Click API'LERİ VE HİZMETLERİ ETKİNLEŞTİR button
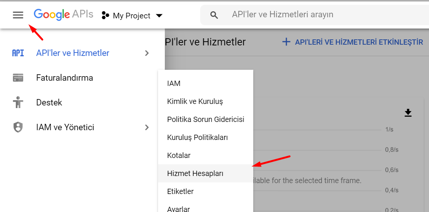 352,42
